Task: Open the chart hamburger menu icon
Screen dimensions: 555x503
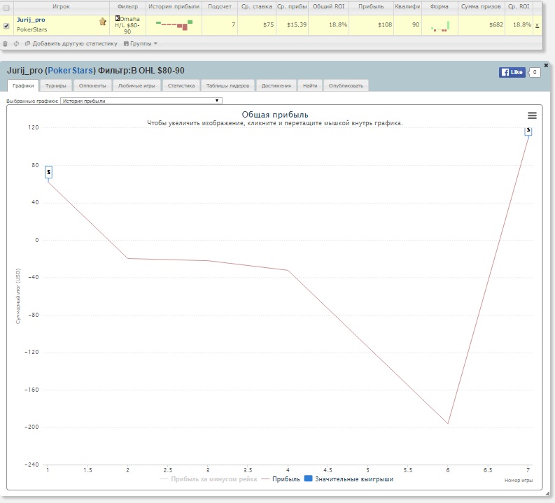Action: 532,115
